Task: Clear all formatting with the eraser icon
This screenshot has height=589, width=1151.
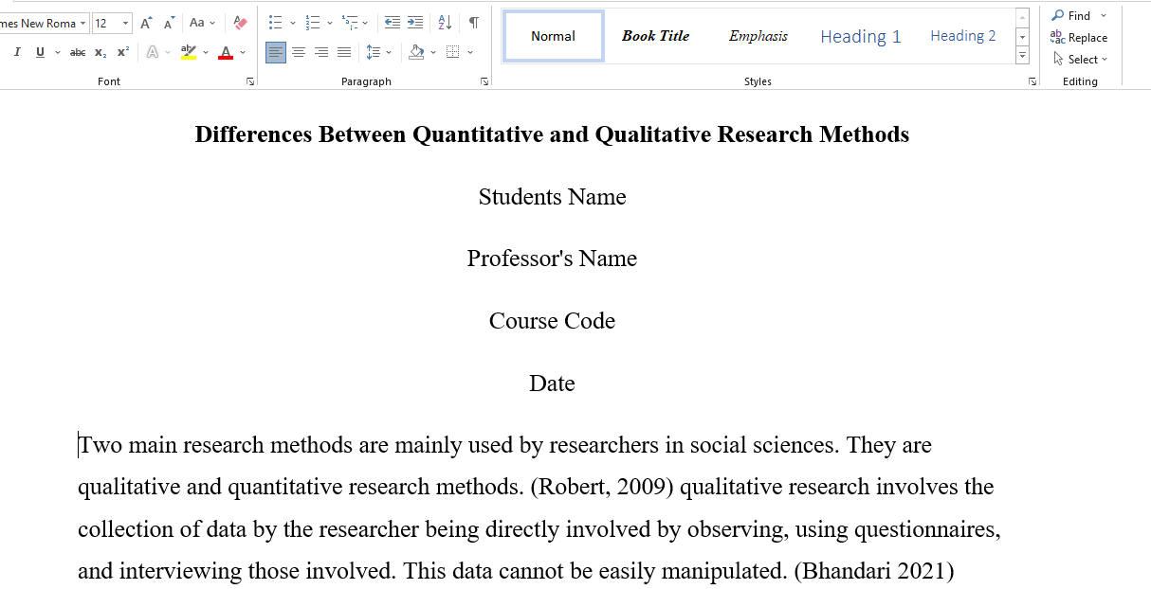Action: [240, 23]
